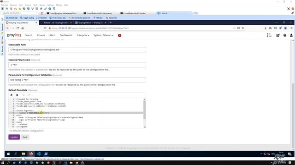This screenshot has height=165, width=295.
Task: Click the red notification badge
Action: pyautogui.click(x=119, y=35)
